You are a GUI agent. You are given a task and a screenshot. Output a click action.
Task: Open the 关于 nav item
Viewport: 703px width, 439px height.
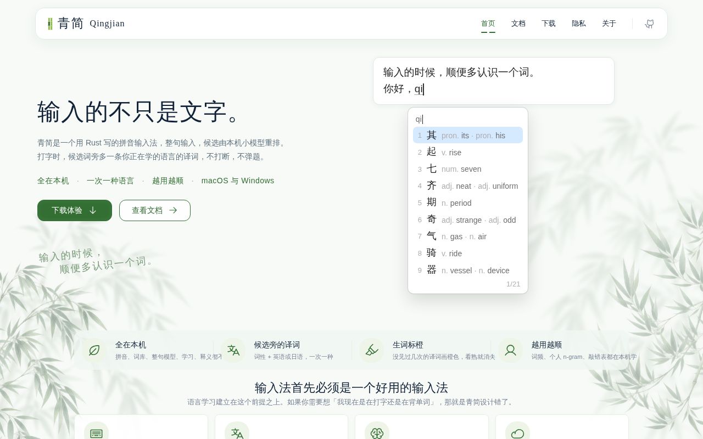(x=609, y=24)
